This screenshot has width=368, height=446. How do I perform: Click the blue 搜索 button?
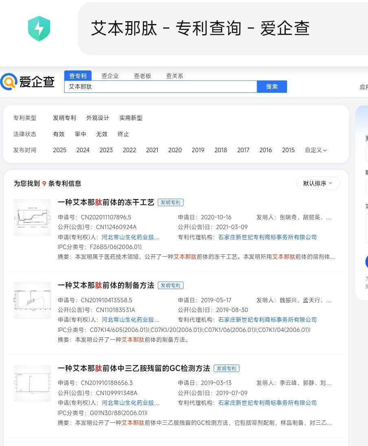(x=272, y=86)
